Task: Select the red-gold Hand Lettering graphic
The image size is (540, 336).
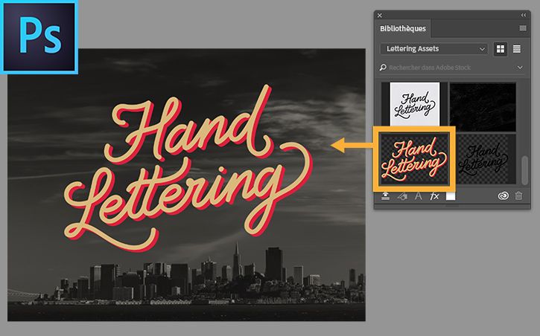Action: pyautogui.click(x=414, y=159)
